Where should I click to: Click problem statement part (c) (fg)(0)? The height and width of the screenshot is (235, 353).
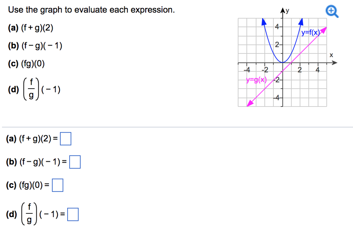coord(26,64)
